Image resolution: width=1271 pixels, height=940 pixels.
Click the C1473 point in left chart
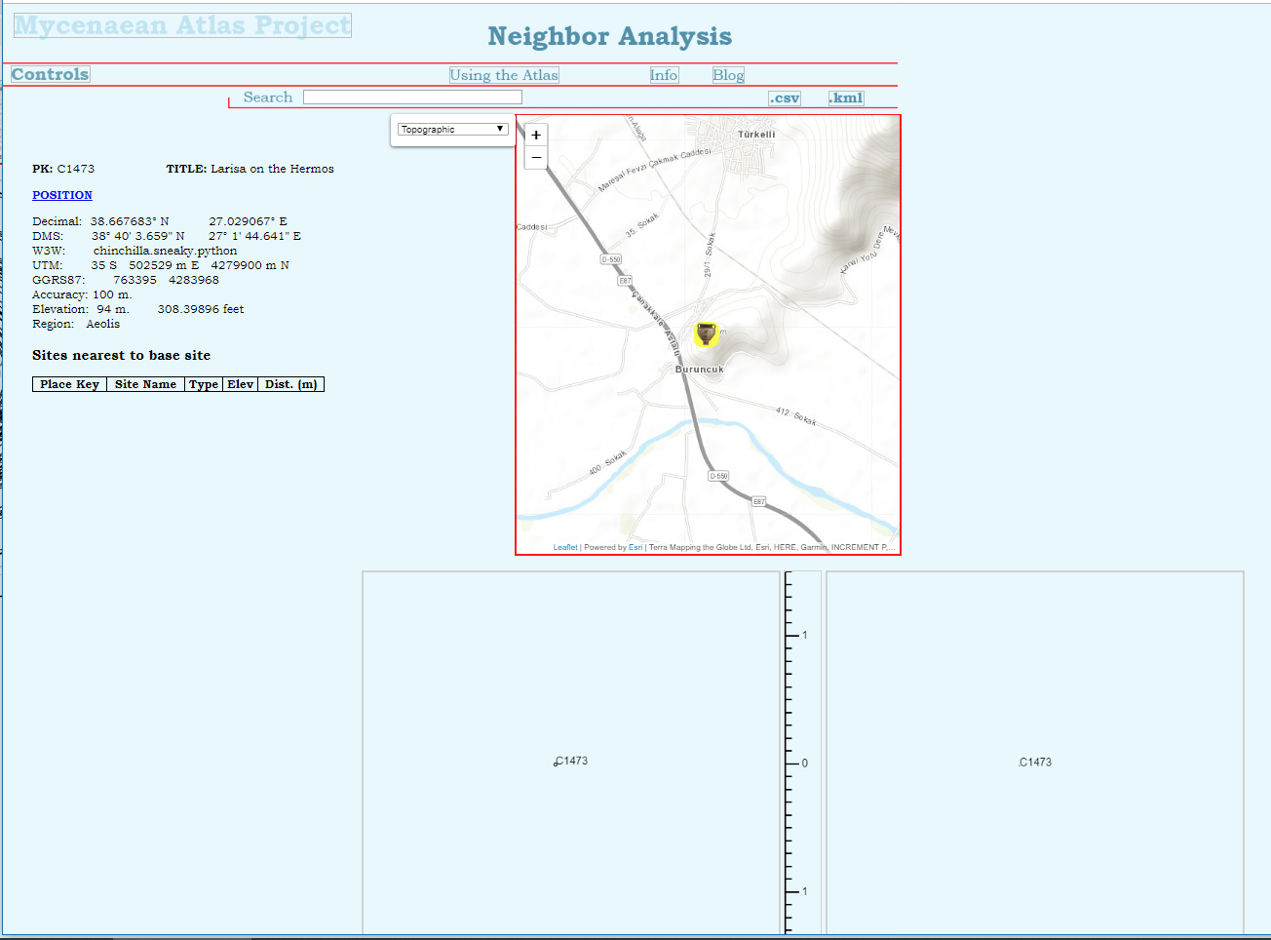tap(557, 763)
